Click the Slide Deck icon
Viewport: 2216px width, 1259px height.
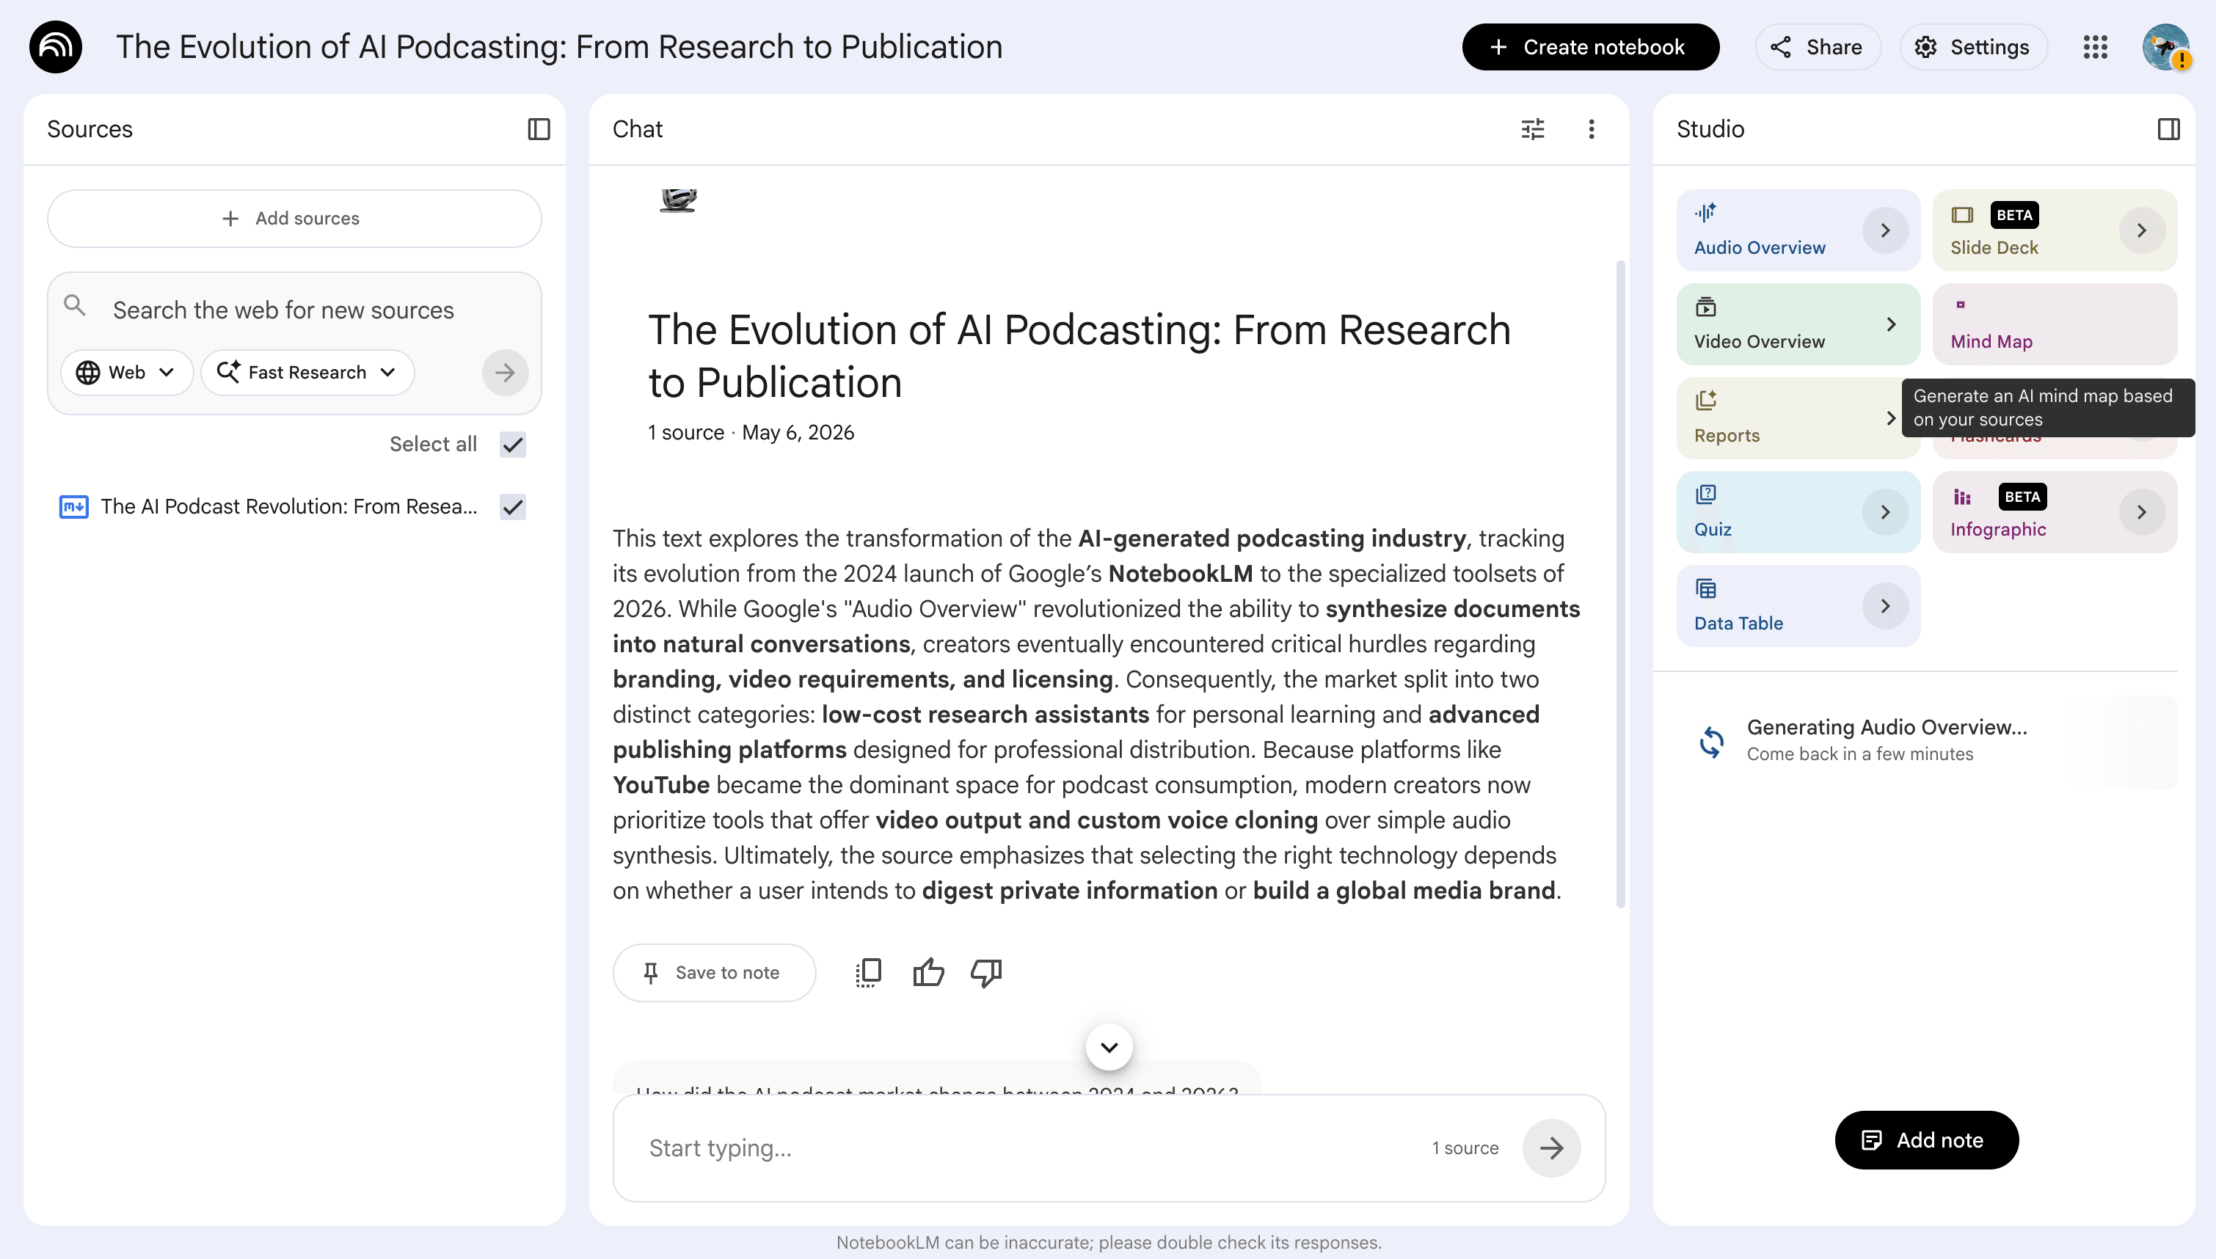tap(1963, 215)
